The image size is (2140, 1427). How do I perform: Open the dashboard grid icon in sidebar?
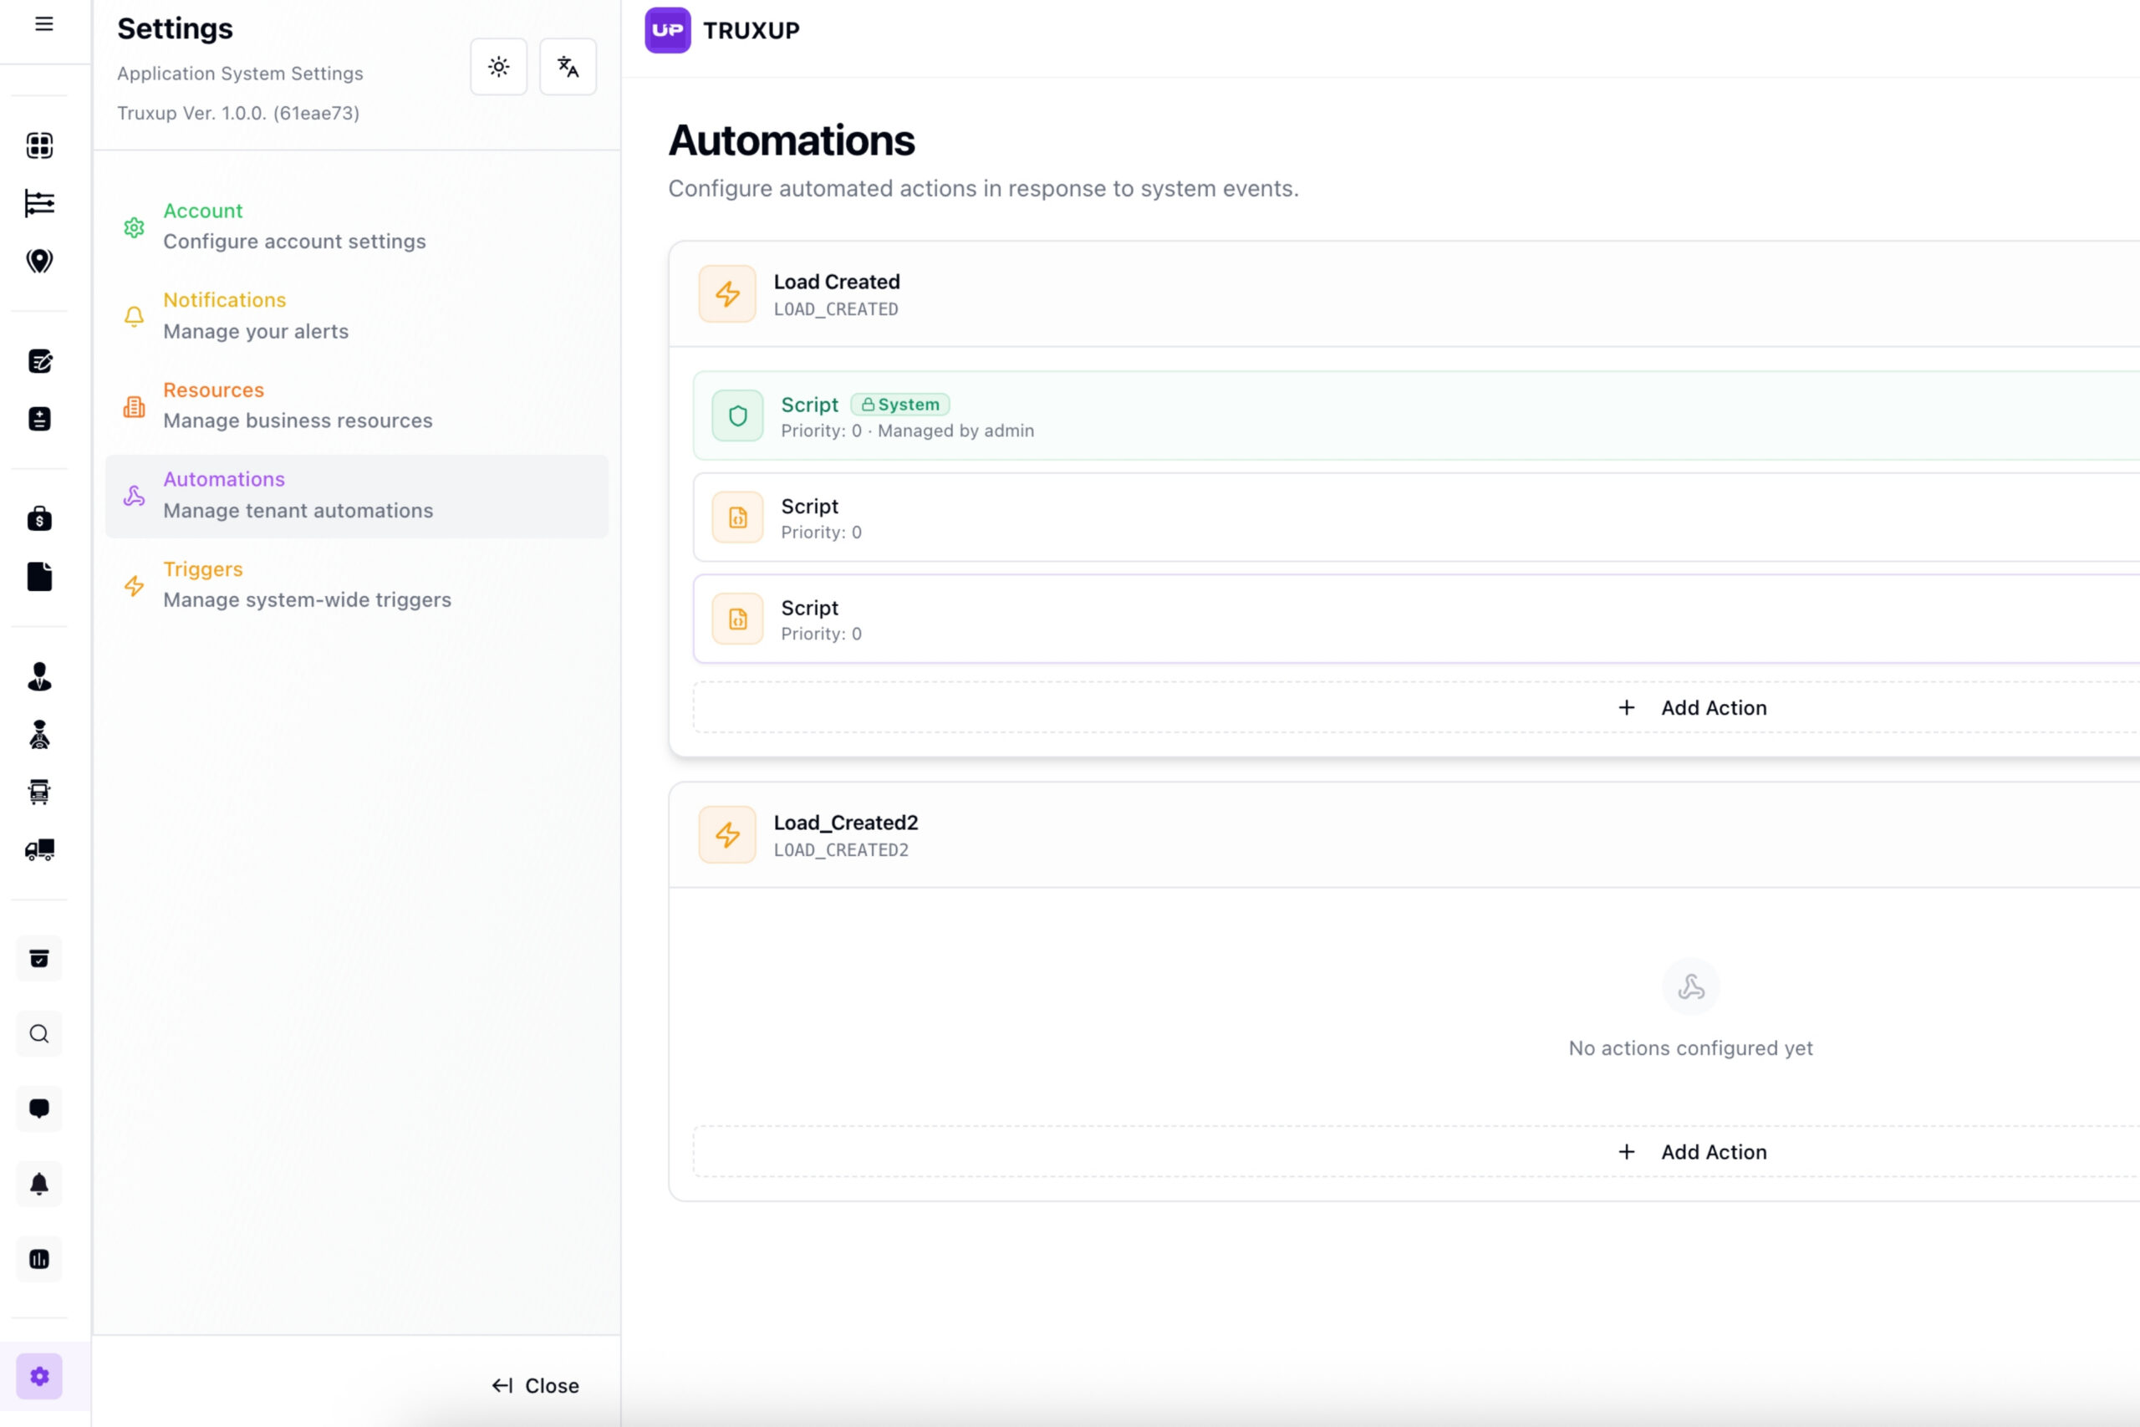[39, 145]
